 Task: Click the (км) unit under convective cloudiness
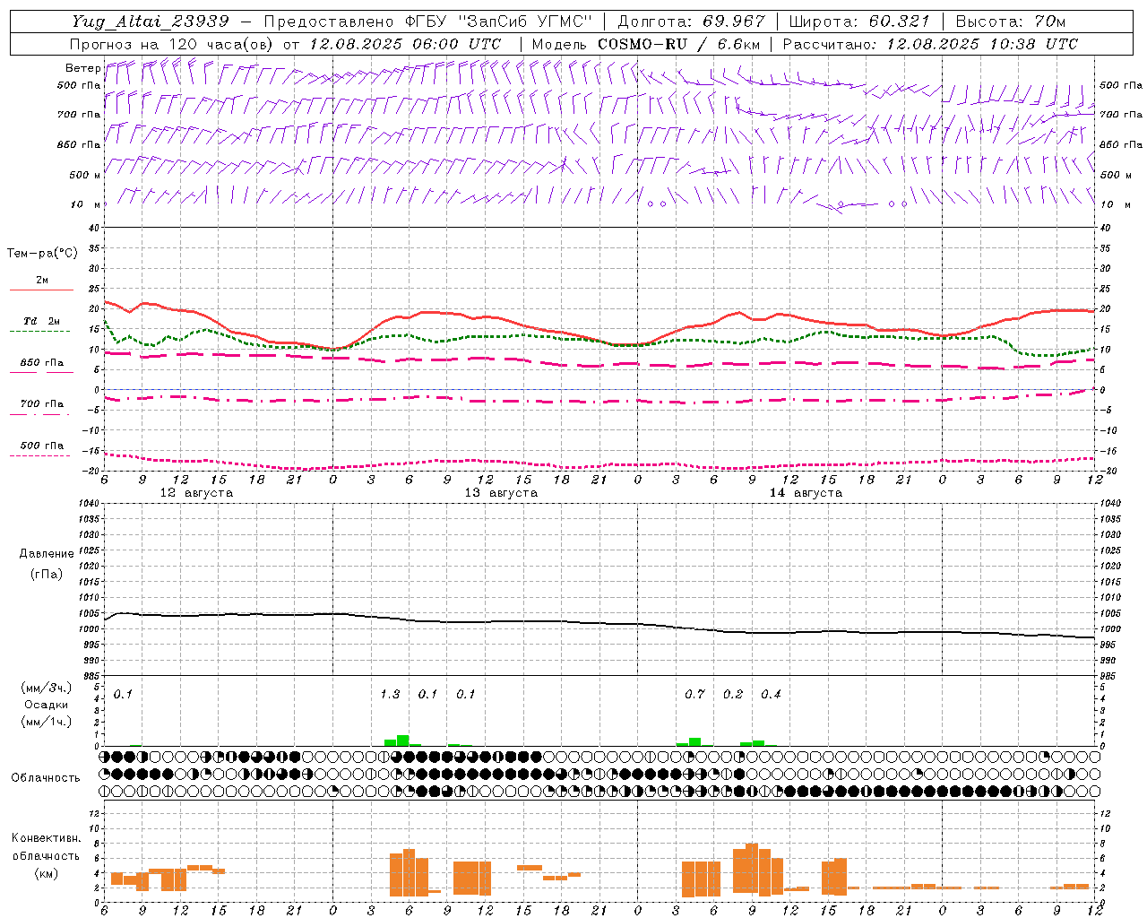coord(47,873)
